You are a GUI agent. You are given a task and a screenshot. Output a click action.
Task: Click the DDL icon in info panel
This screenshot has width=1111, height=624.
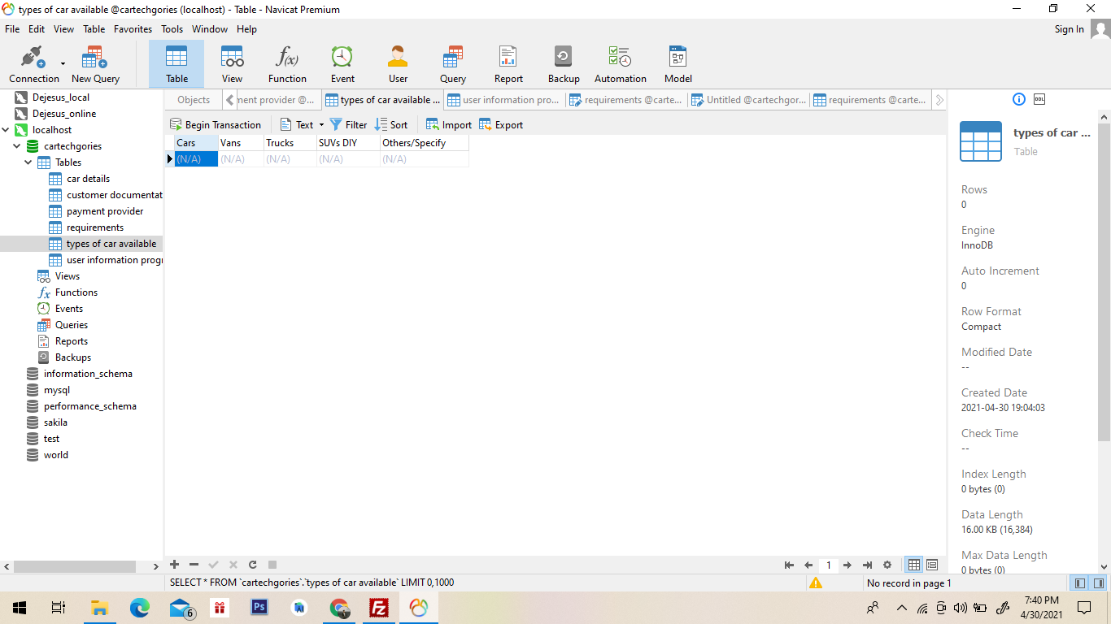(x=1039, y=99)
